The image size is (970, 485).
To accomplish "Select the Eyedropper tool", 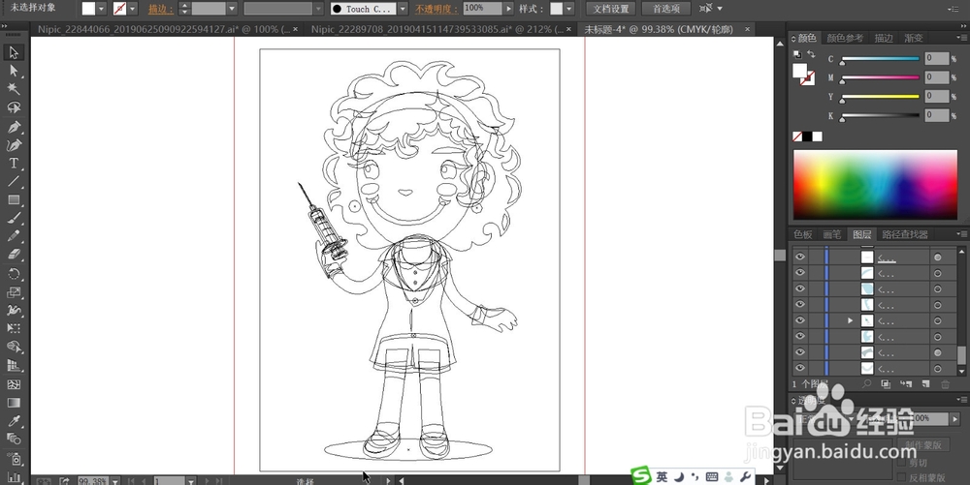I will pyautogui.click(x=14, y=421).
